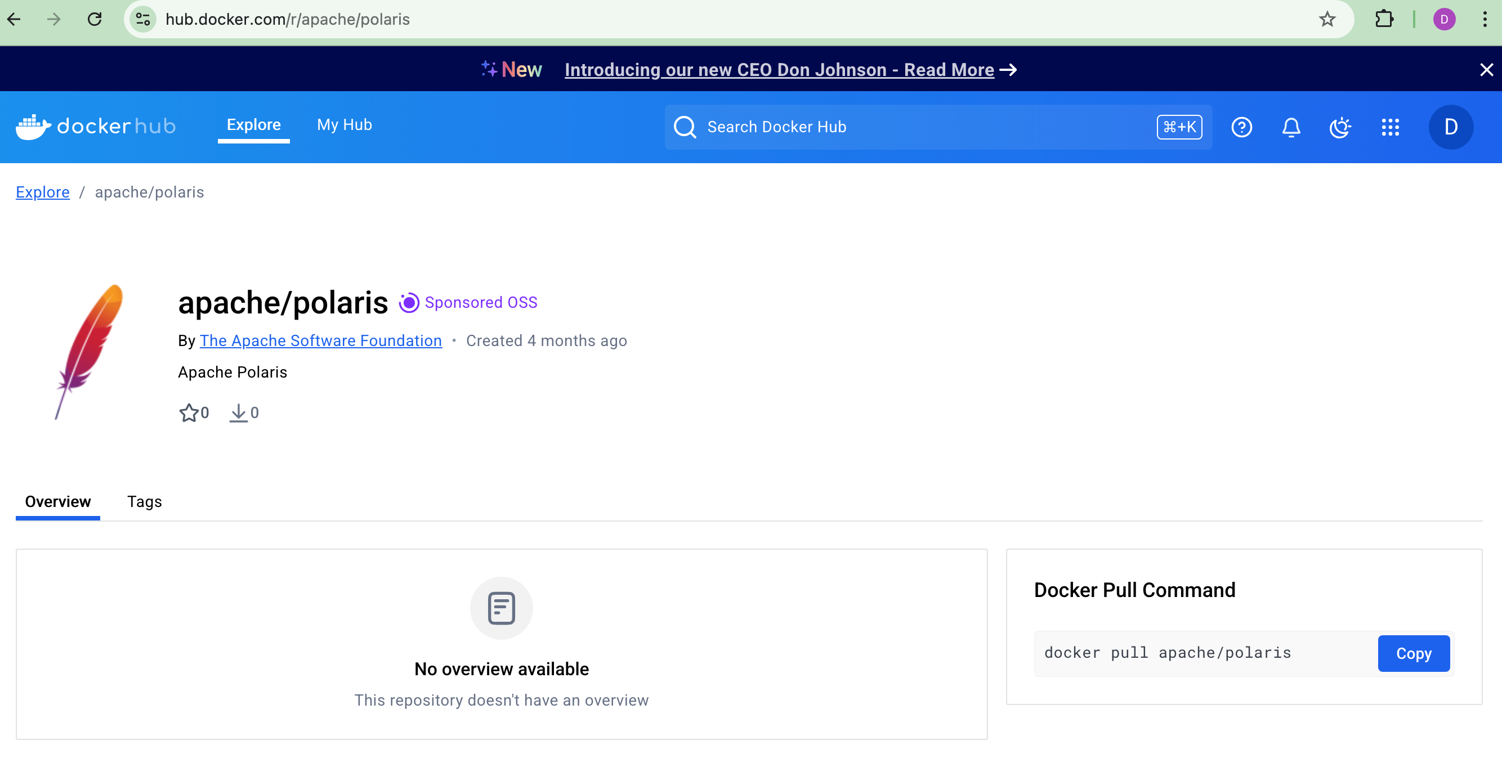Viewport: 1502px width, 781px height.
Task: Click the downloads count icon
Action: click(239, 412)
